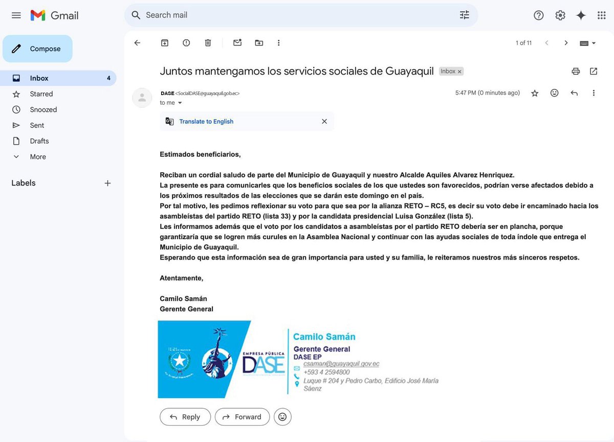Mark email as unread

point(237,43)
